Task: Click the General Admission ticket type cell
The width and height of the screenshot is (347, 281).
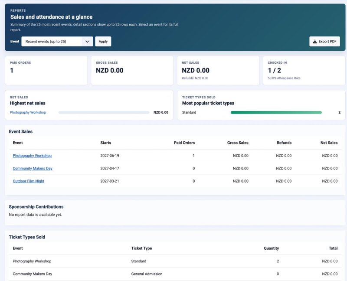Action: (x=147, y=274)
